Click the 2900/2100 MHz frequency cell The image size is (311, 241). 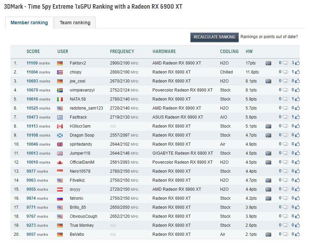[x=124, y=63]
